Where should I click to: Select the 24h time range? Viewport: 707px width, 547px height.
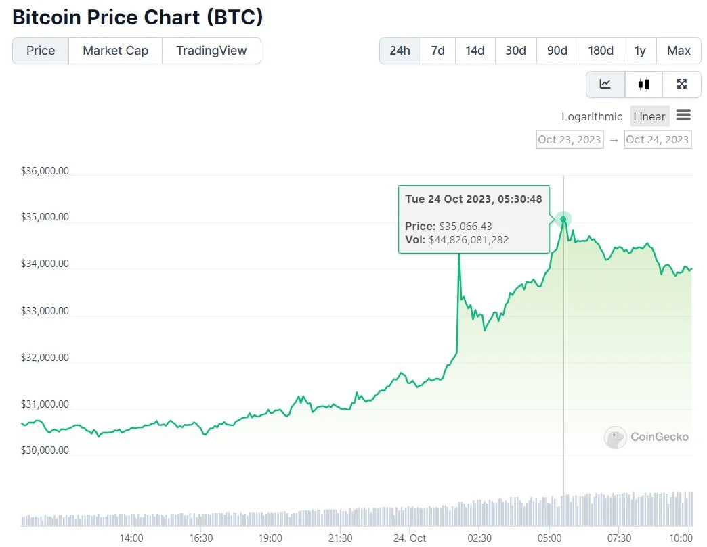pyautogui.click(x=400, y=51)
